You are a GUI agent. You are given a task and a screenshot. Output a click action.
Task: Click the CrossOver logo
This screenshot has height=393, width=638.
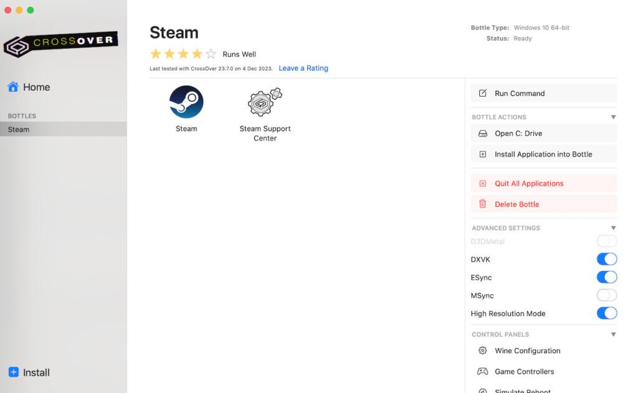pos(61,44)
